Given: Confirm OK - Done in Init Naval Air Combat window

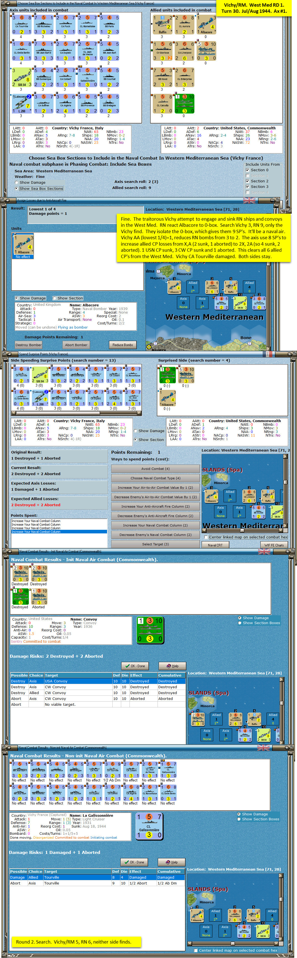Looking at the screenshot, I should [135, 666].
